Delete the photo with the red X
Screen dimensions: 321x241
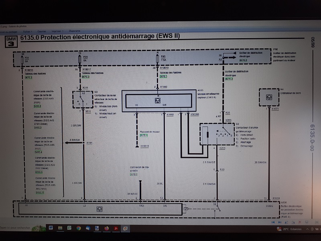pos(300,222)
